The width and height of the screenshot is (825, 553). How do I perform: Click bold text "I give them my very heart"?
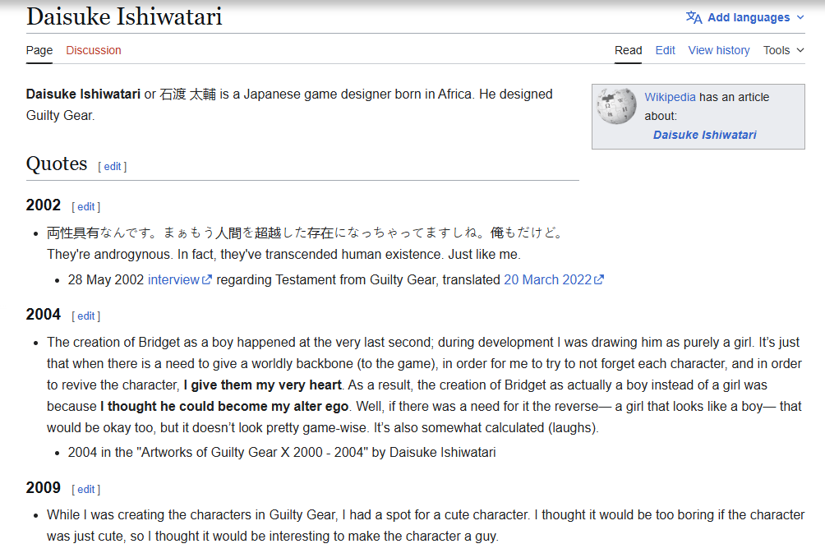[x=263, y=385]
